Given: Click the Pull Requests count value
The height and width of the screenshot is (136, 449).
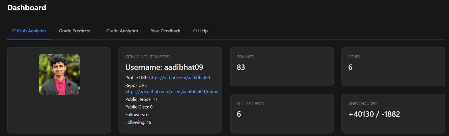Looking at the screenshot, I should point(239,114).
